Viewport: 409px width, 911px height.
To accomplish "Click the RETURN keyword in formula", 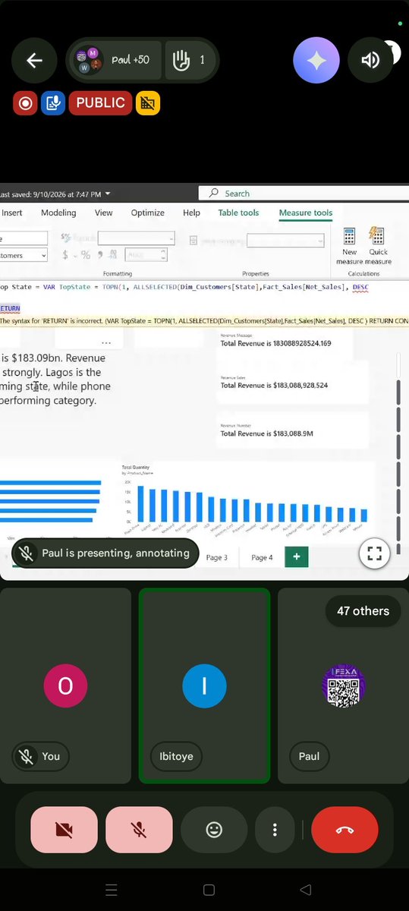I will tap(11, 308).
